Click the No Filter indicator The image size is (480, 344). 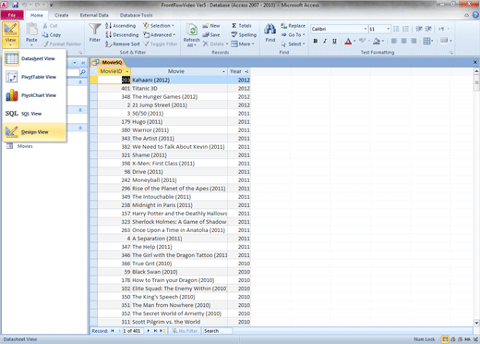click(185, 331)
